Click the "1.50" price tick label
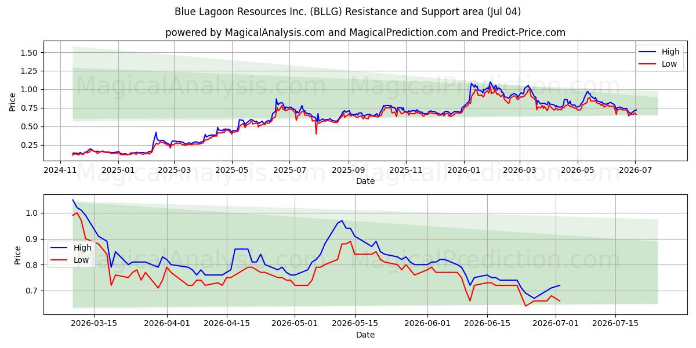This screenshot has height=348, width=696. click(x=30, y=53)
